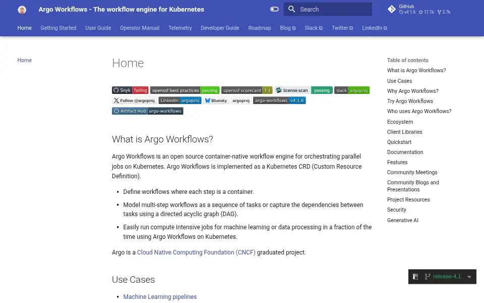Go to the Operator Manual tab

[140, 28]
